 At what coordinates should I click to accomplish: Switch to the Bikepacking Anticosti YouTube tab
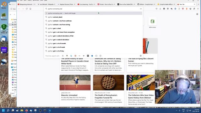(26, 4)
